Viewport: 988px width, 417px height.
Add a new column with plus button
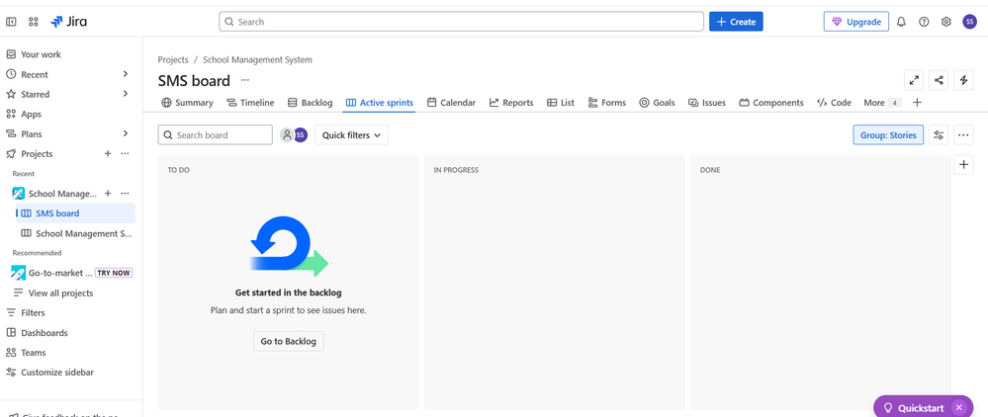tap(963, 165)
